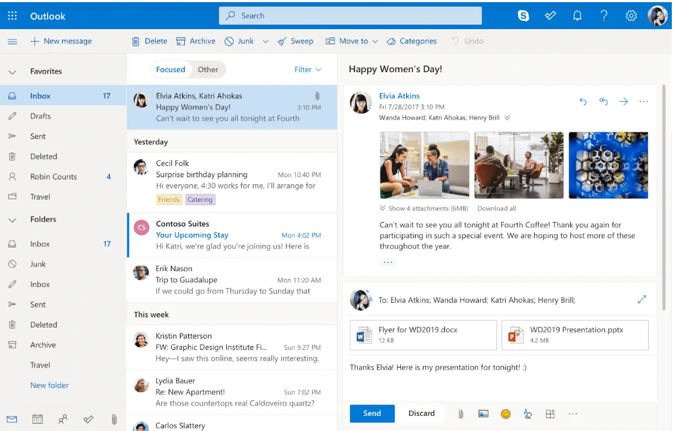Attach a file using the paperclip icon
This screenshot has height=431, width=675.
click(x=461, y=413)
